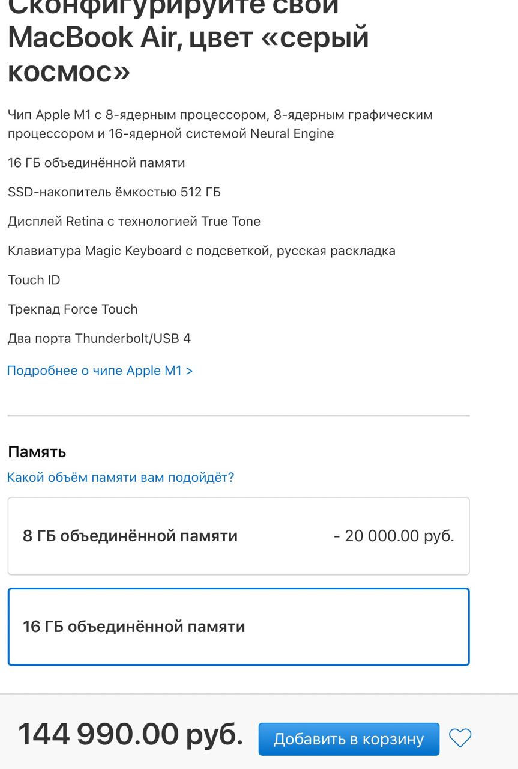Open Какой объём памяти вам подойдёт link
This screenshot has width=518, height=769.
point(120,478)
